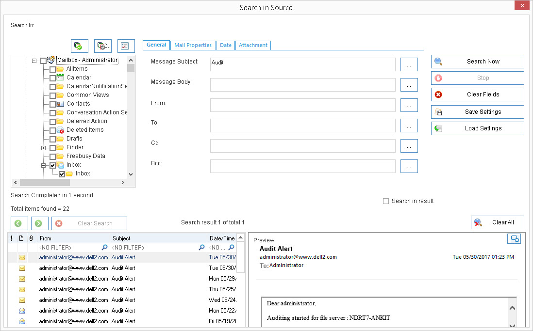533x331 pixels.
Task: Click the attachment column header icon
Action: [31, 238]
